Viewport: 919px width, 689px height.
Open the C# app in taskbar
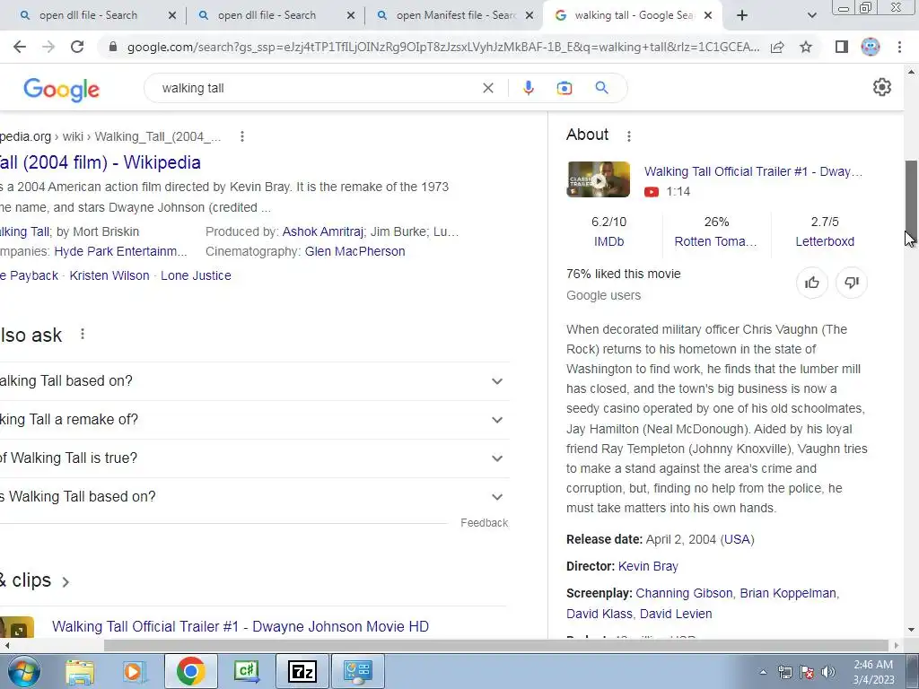click(247, 671)
